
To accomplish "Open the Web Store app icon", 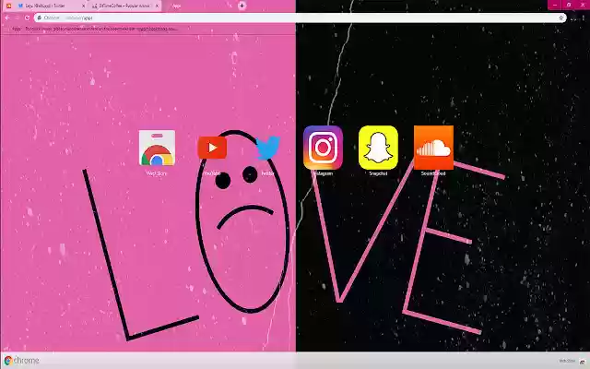I will pos(157,148).
